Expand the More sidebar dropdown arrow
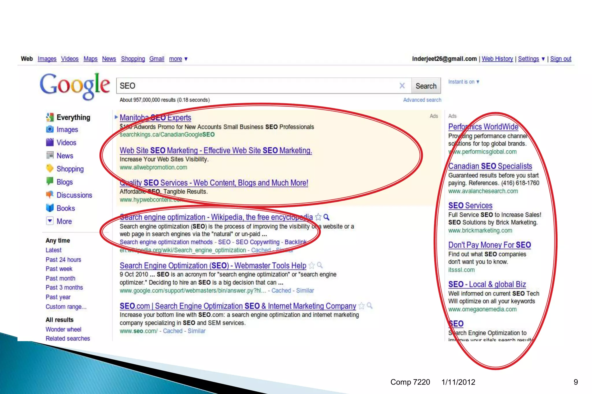Image resolution: width=592 pixels, height=394 pixels. tap(50, 221)
